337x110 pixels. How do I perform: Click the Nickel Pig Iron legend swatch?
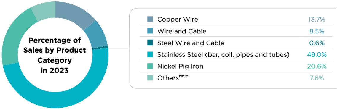point(150,66)
